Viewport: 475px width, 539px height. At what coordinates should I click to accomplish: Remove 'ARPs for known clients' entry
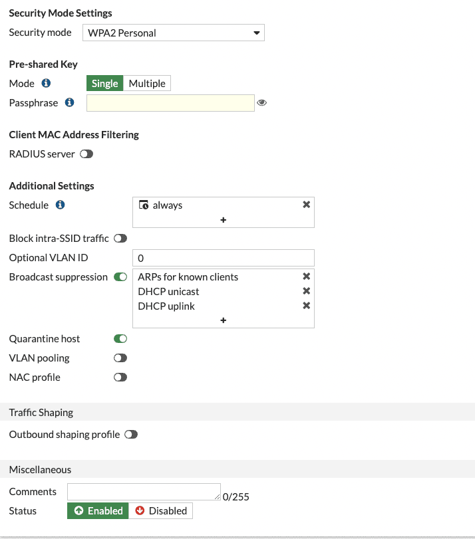click(x=306, y=276)
